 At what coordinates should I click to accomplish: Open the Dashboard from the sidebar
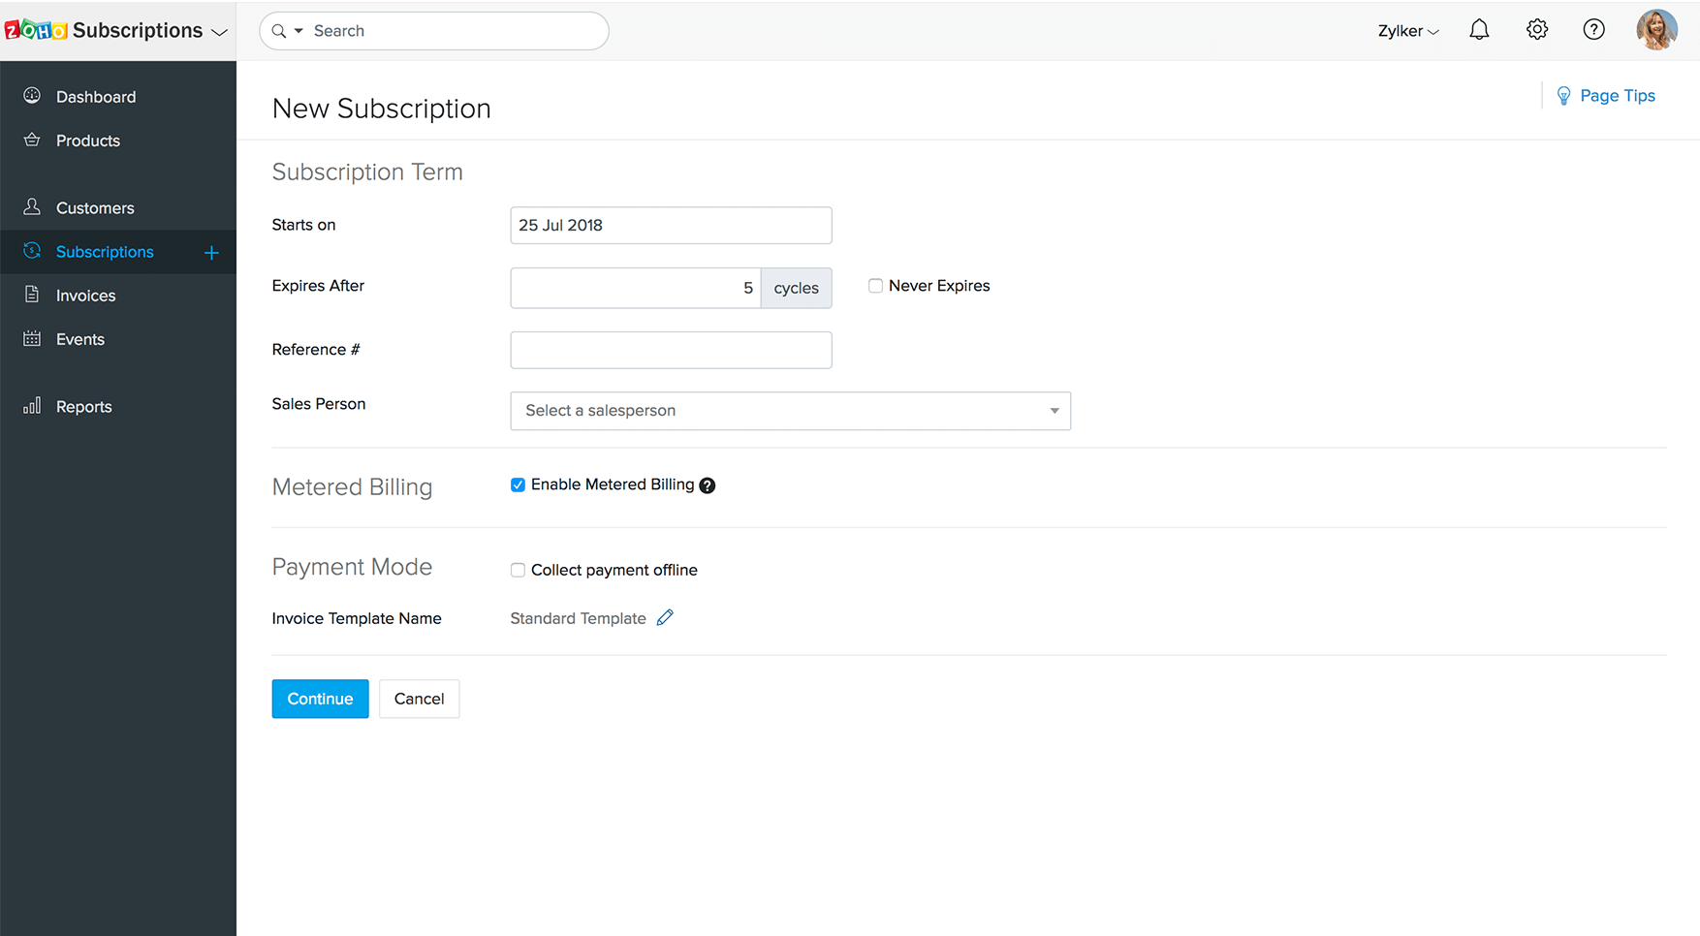click(95, 96)
